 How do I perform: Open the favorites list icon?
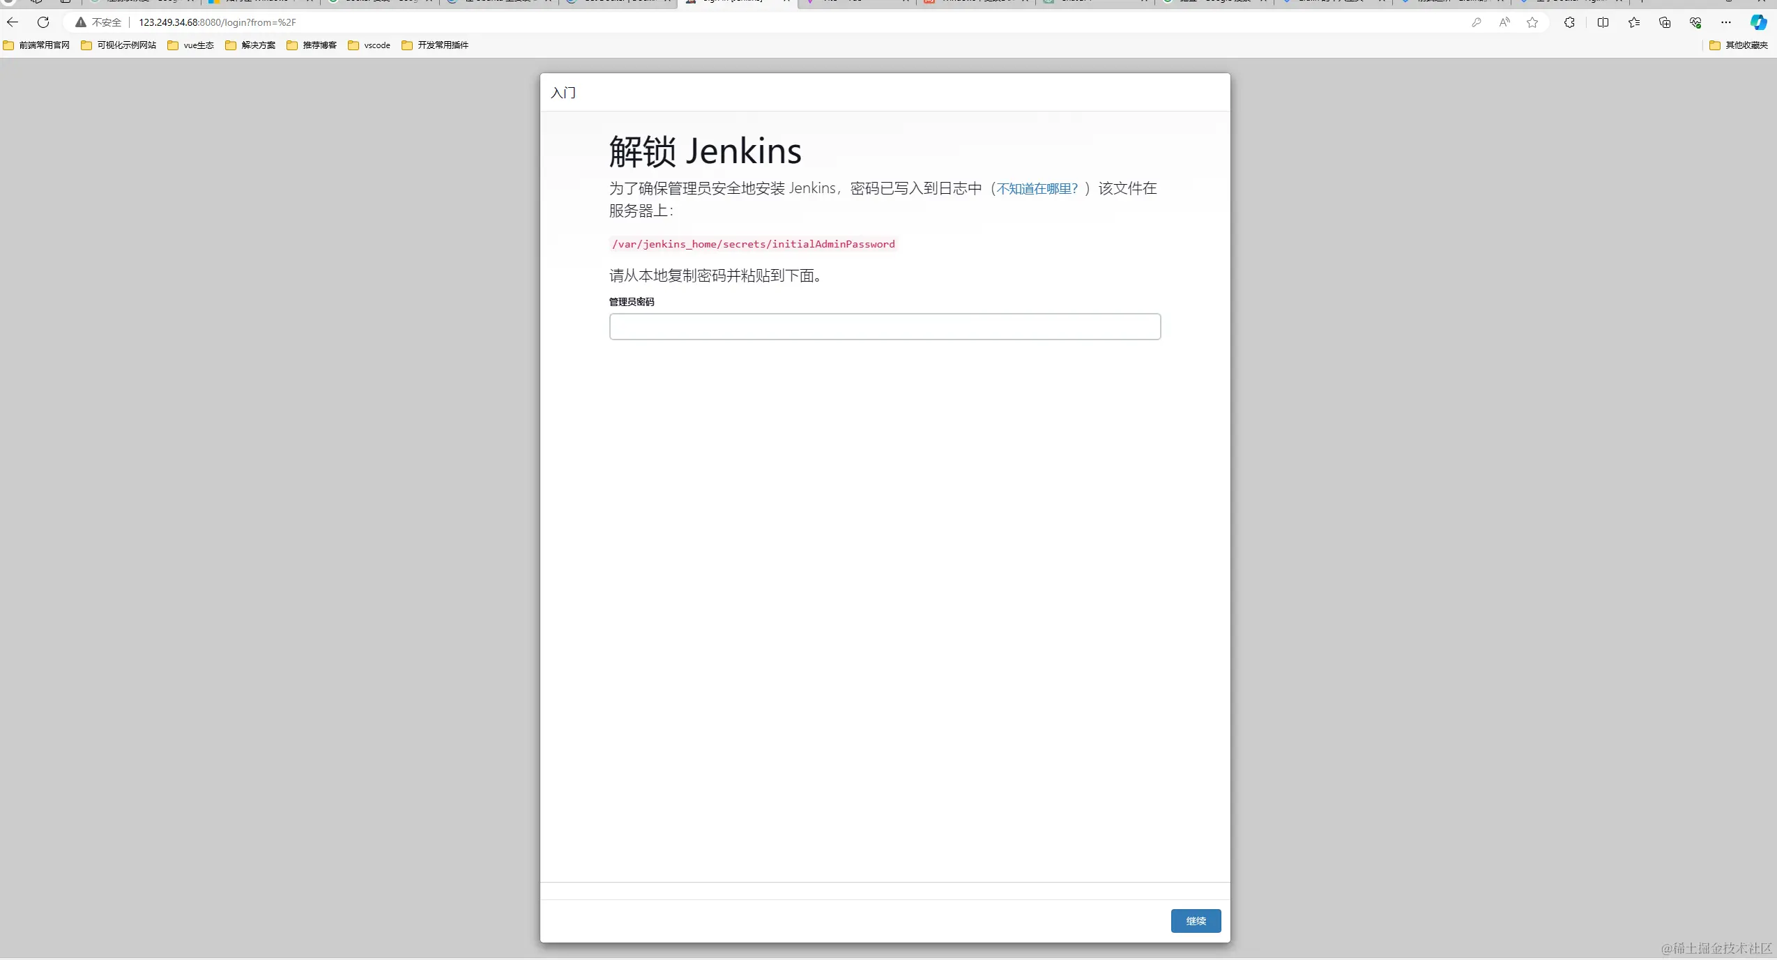click(1634, 22)
